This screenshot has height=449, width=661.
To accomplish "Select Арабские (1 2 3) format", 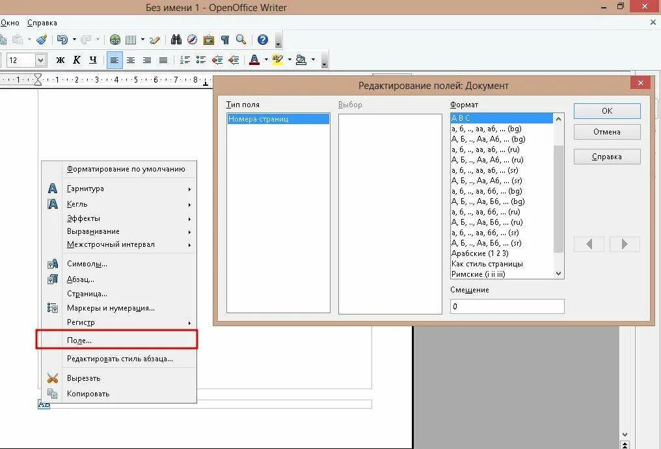I will pyautogui.click(x=502, y=253).
